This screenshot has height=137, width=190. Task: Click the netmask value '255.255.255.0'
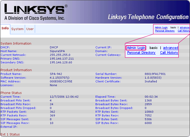pos(60,55)
